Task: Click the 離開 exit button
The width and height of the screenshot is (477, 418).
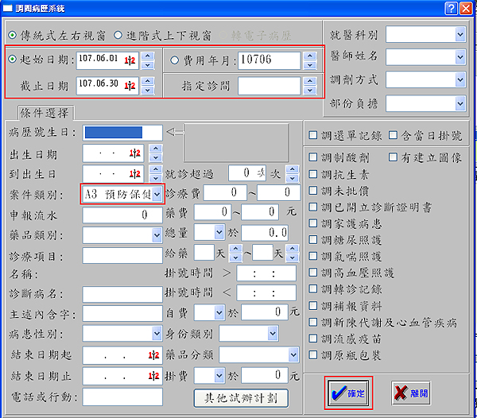Action: click(411, 392)
